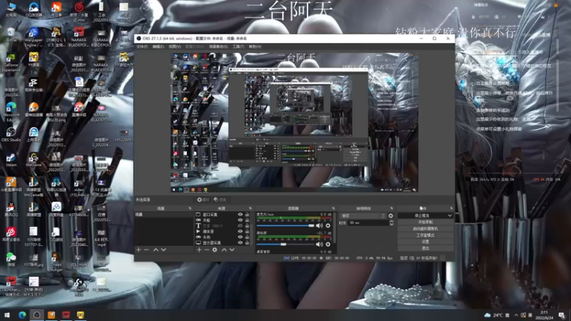
Task: Open the Tools menu in OBS
Action: tap(238, 46)
